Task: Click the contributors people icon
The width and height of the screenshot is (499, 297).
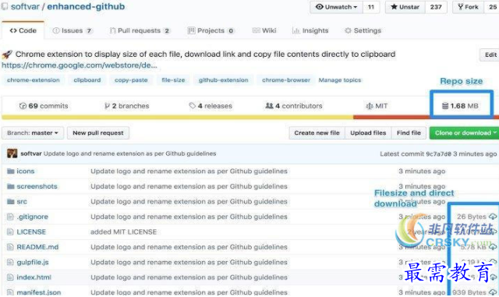Action: coord(269,106)
